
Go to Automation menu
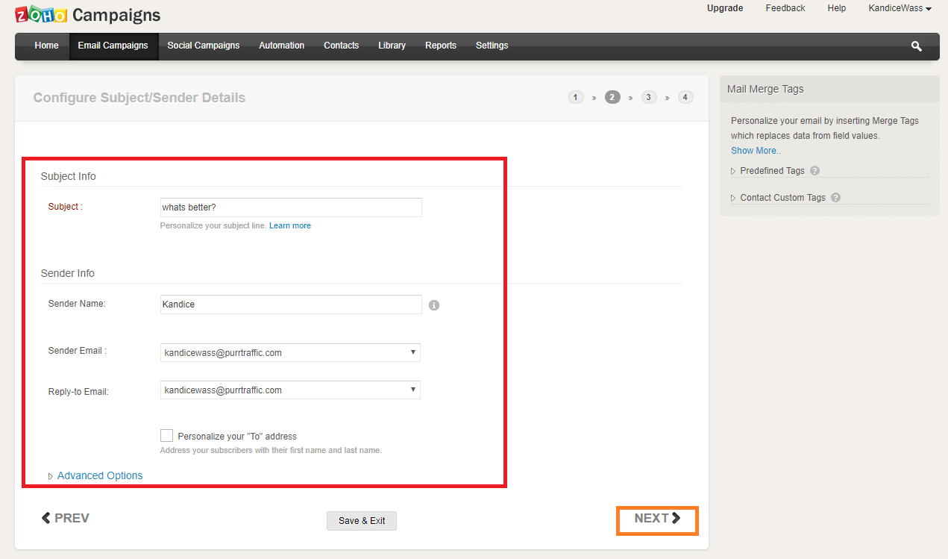point(282,46)
